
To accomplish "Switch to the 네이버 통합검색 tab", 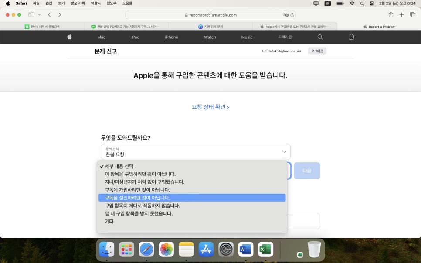I will (x=42, y=27).
